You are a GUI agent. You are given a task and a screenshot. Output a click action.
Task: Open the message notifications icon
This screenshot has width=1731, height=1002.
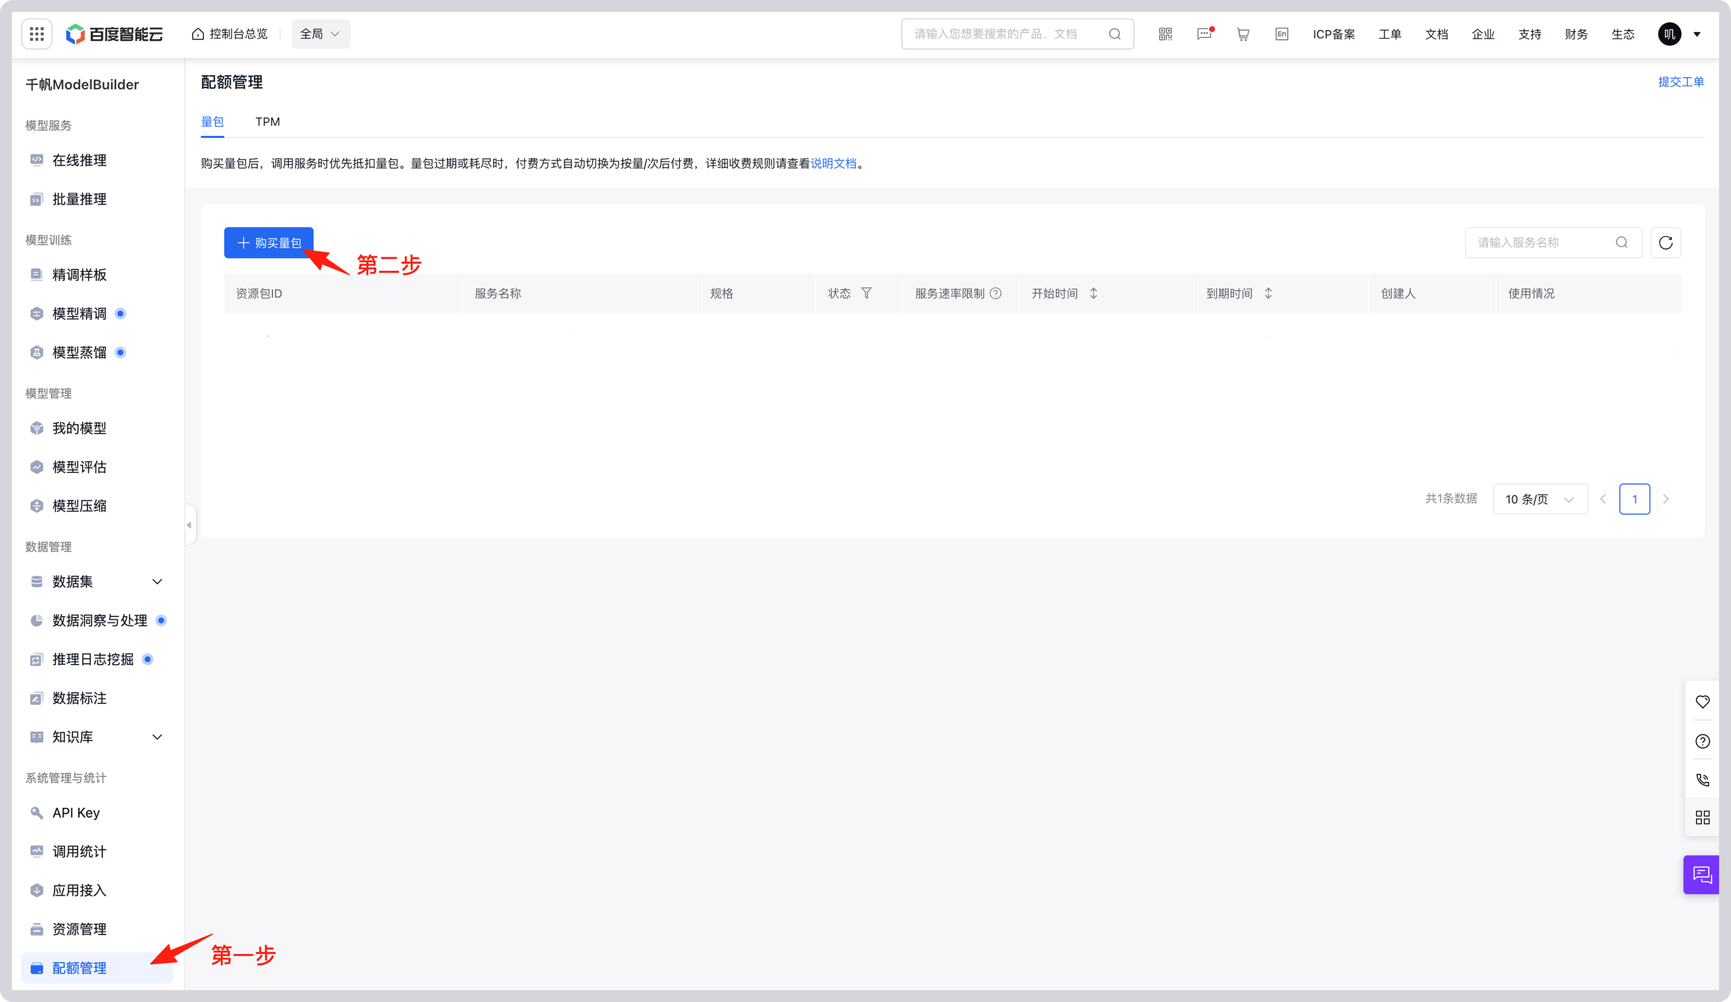1204,34
